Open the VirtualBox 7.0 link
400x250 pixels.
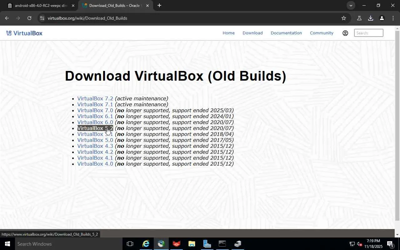tap(95, 110)
